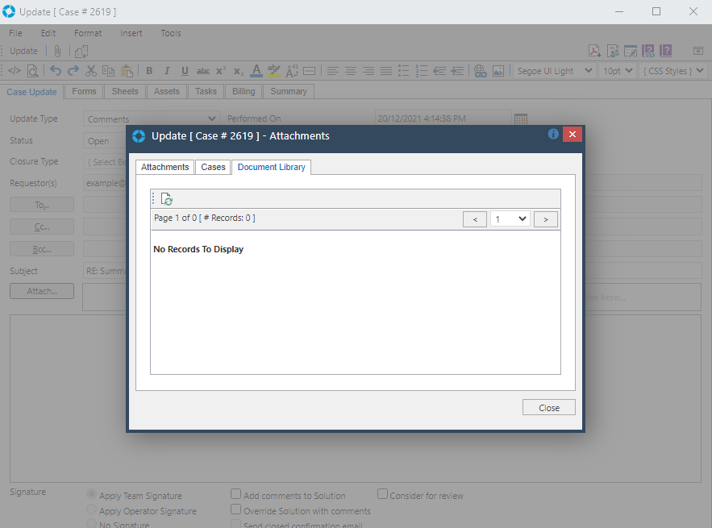Open the Cases tab
The width and height of the screenshot is (712, 528).
pyautogui.click(x=213, y=167)
